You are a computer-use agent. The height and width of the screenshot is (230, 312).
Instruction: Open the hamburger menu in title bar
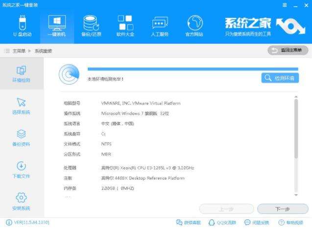[285, 5]
